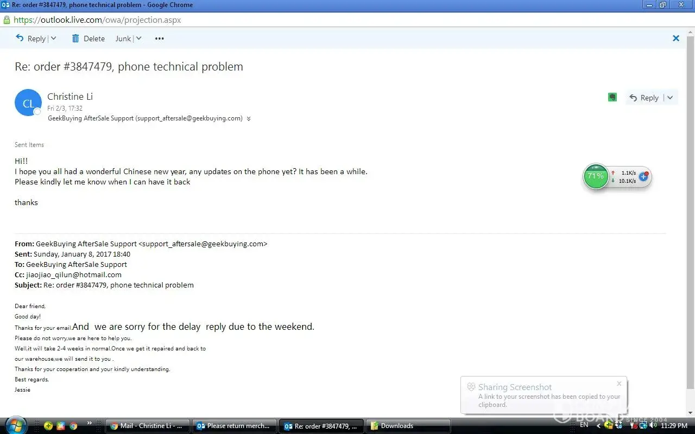The image size is (695, 434).
Task: Click the green 71% memory gauge
Action: click(x=596, y=176)
